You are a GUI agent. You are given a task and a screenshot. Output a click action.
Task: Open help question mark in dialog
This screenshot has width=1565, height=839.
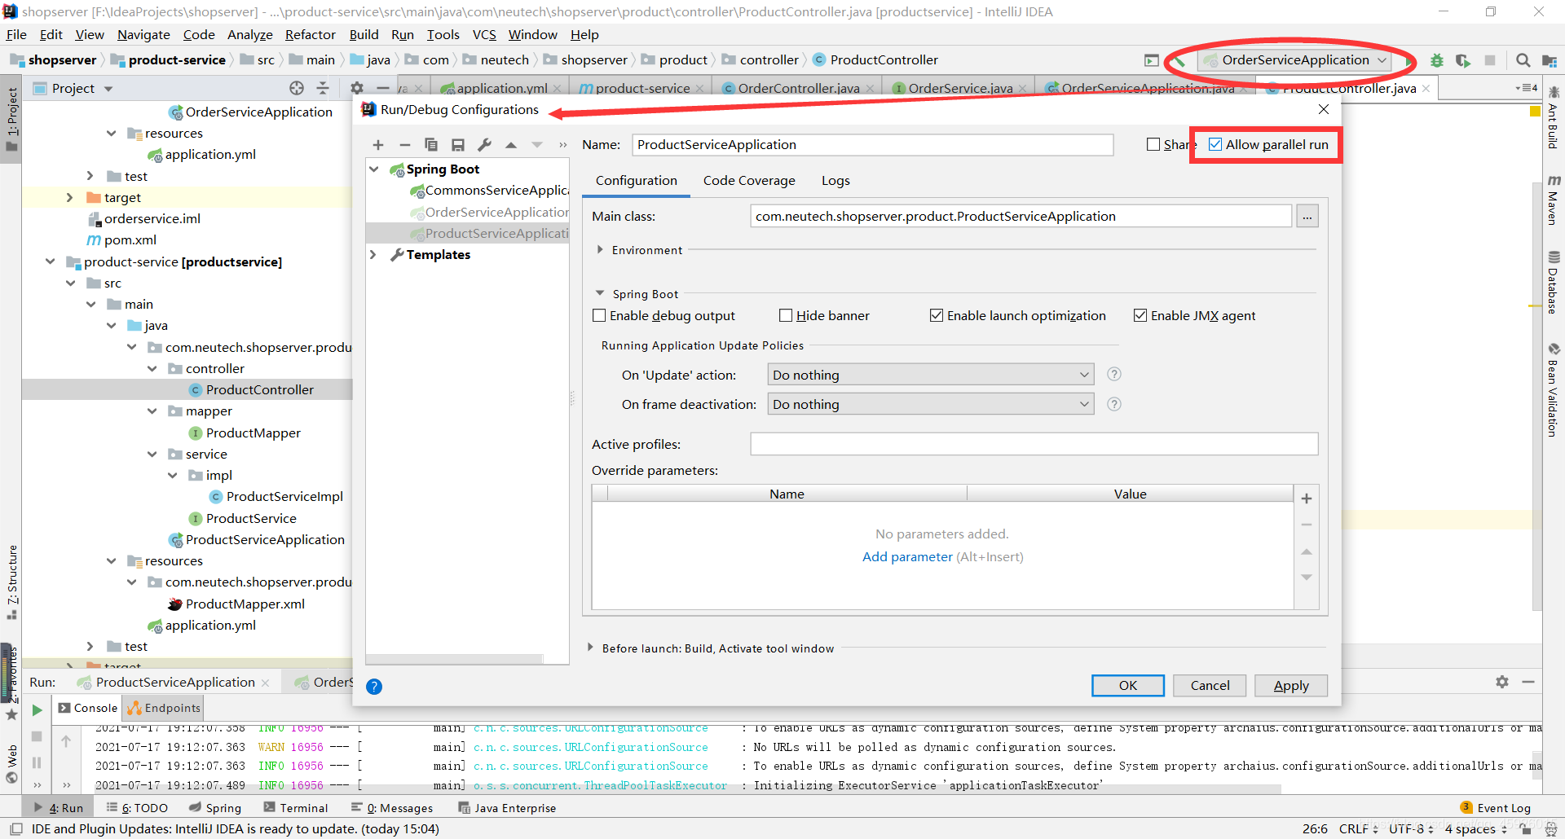click(x=374, y=686)
